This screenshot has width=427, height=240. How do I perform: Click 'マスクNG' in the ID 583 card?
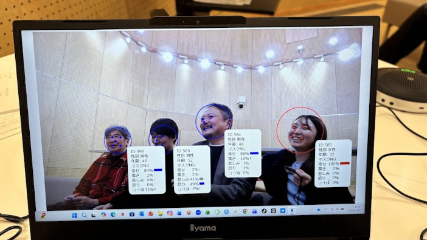327,159
